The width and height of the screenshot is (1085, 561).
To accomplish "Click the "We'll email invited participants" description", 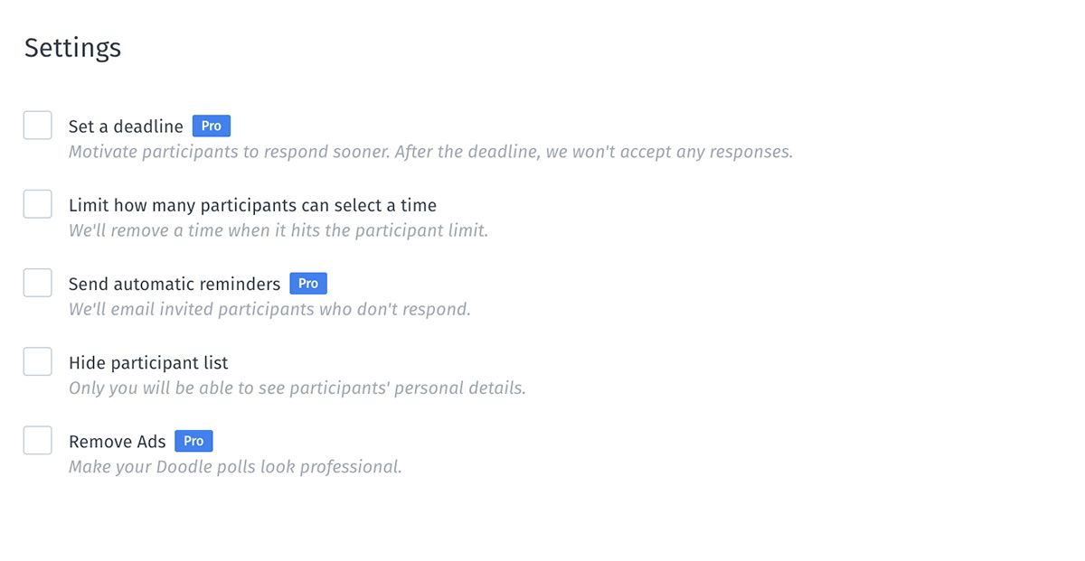I will coord(269,309).
